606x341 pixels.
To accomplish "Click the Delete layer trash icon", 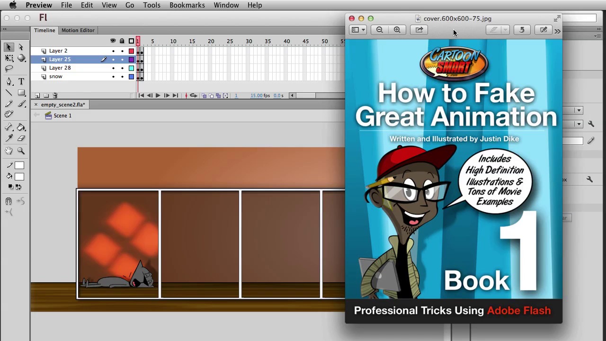I will [x=55, y=96].
